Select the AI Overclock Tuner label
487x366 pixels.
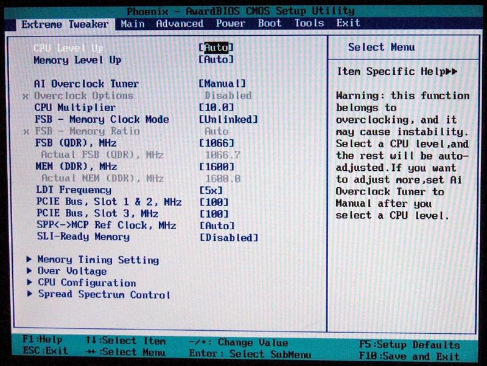point(86,84)
